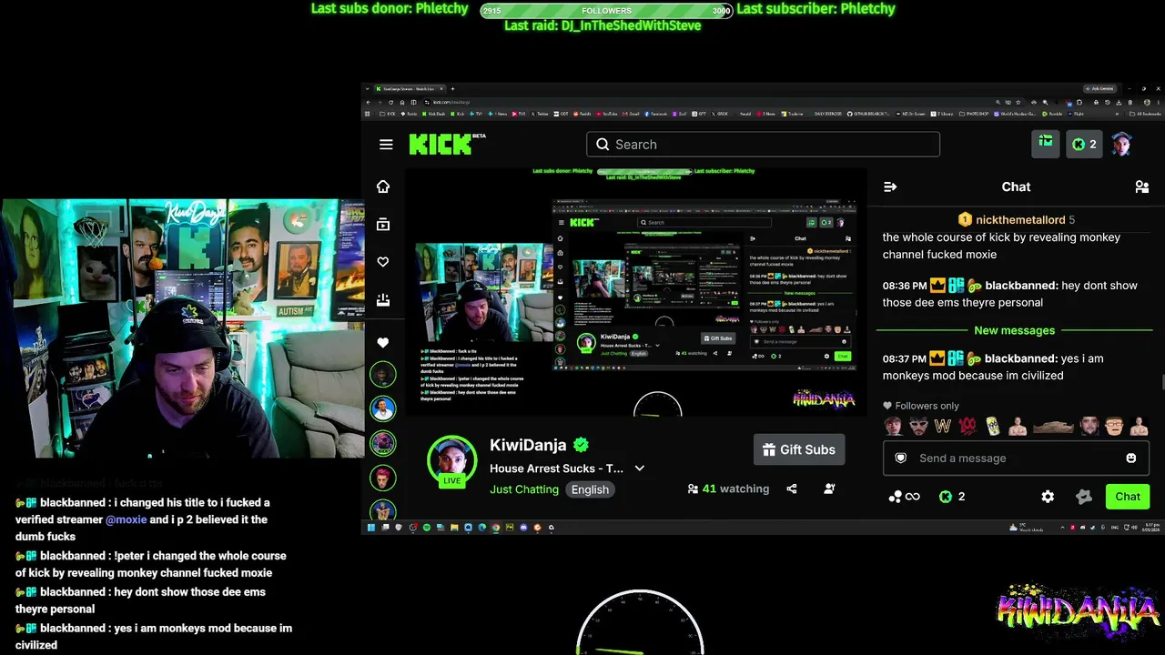This screenshot has width=1165, height=655.
Task: Click the glasses-face emote near end of emote row
Action: [1115, 426]
